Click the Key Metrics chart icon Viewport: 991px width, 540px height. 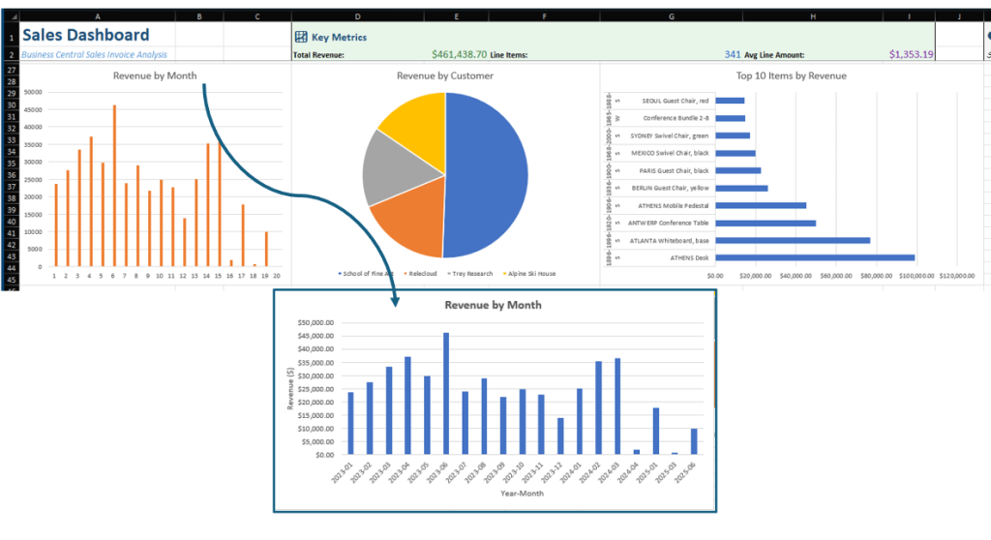[x=301, y=37]
